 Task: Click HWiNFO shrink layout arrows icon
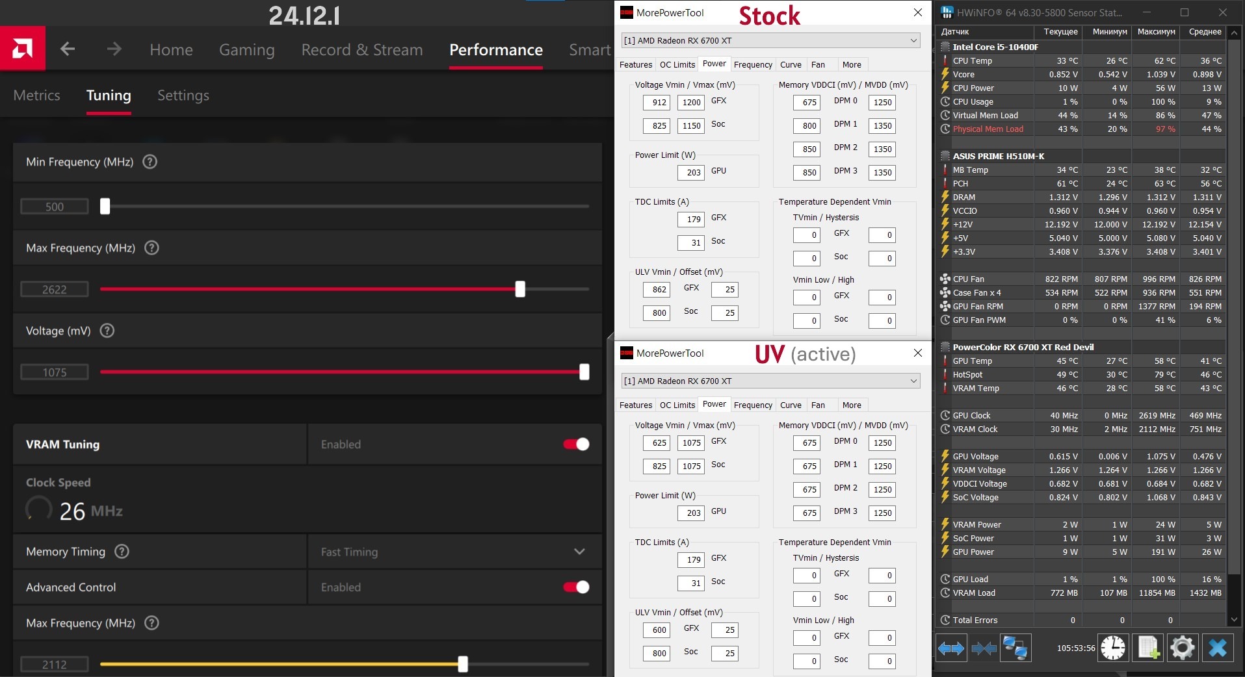[x=984, y=648]
